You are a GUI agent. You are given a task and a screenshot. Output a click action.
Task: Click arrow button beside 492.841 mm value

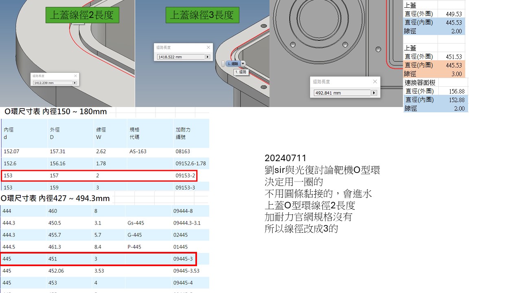tap(374, 93)
